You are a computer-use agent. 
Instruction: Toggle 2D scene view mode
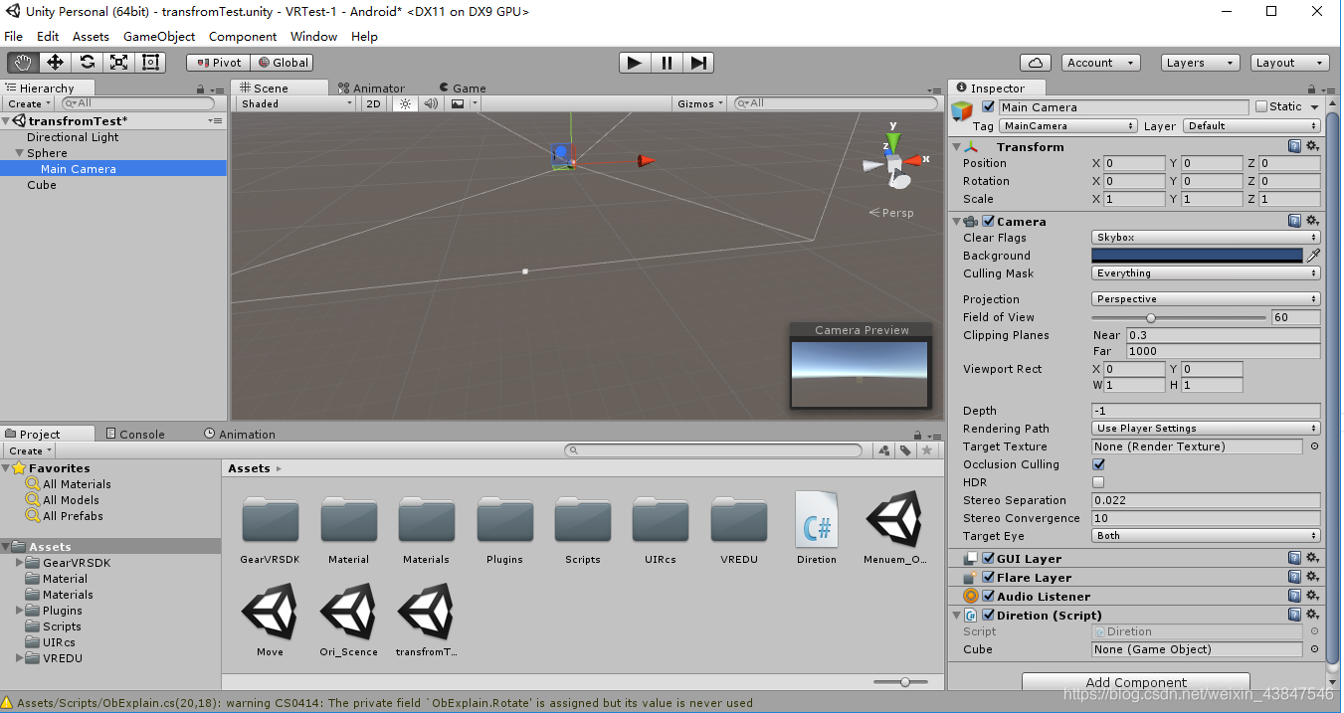pyautogui.click(x=373, y=103)
